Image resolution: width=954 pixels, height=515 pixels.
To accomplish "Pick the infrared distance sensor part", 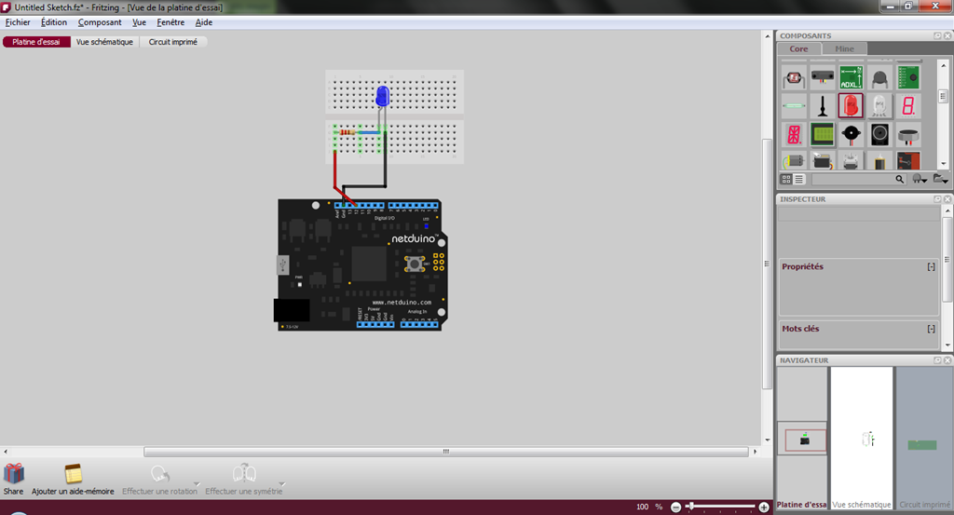I will click(822, 78).
